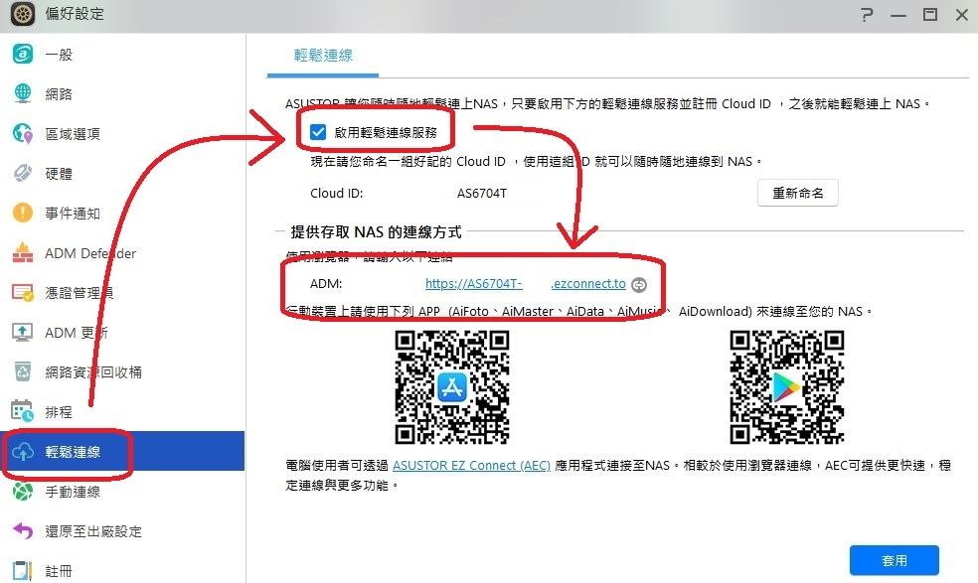Open the 註冊 registration icon
The height and width of the screenshot is (583, 978).
pyautogui.click(x=23, y=570)
